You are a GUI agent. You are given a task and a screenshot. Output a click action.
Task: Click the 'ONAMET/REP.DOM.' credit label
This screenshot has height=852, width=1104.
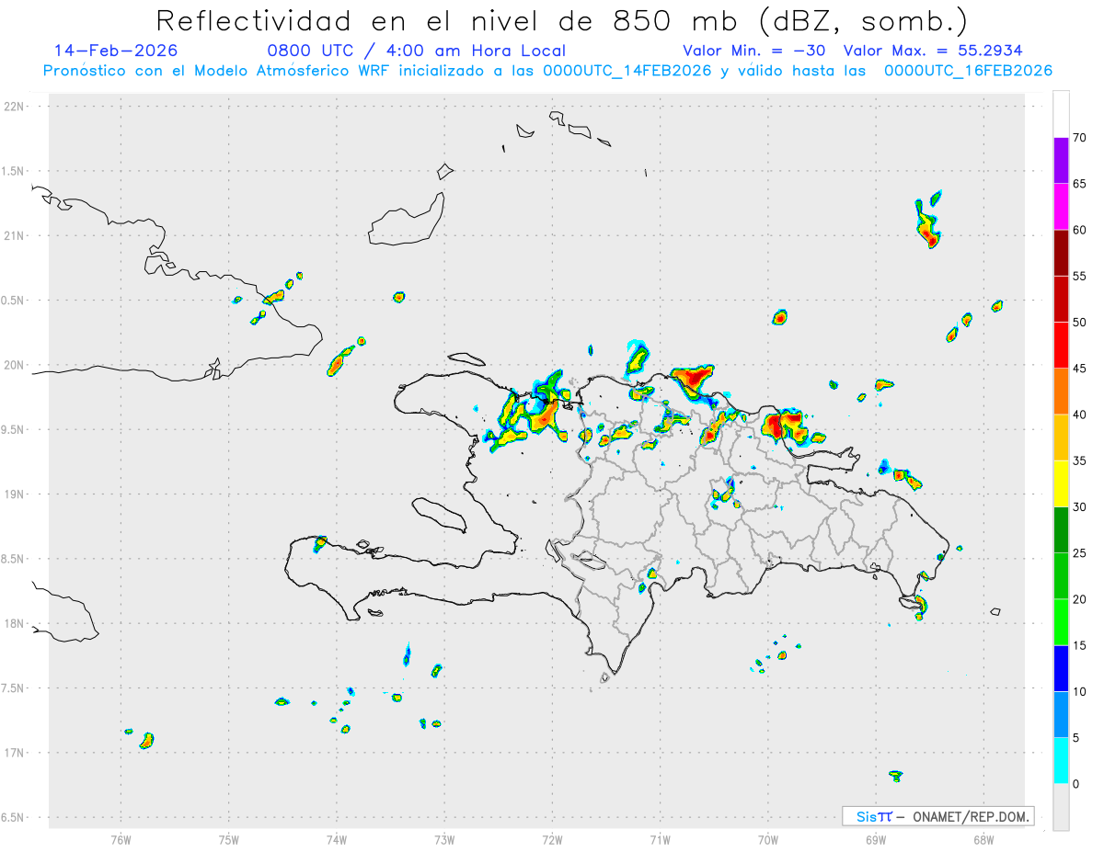969,816
